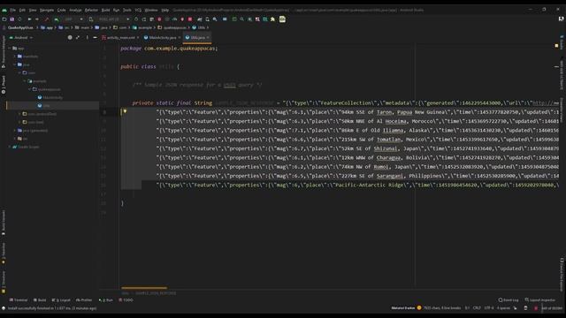566x318 pixels.
Task: Click the toolbar magnifier search icon
Action: coord(241,19)
